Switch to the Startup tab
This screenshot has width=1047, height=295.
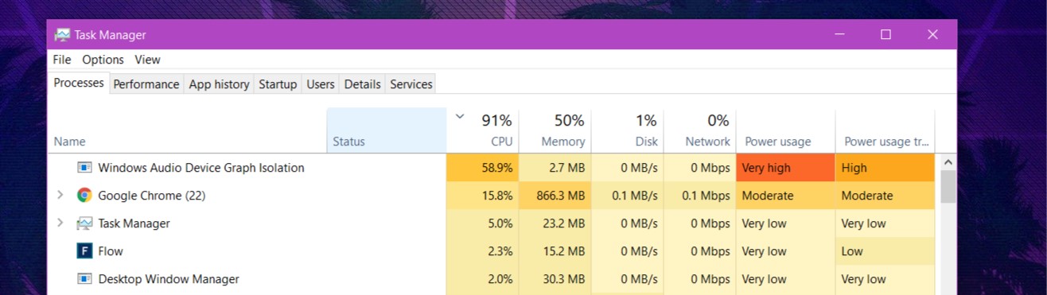tap(278, 83)
